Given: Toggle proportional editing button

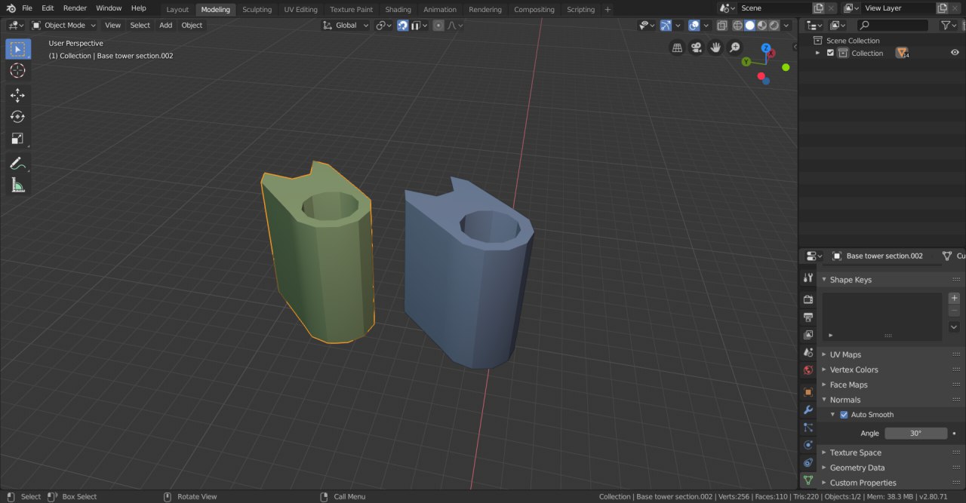Looking at the screenshot, I should [438, 25].
